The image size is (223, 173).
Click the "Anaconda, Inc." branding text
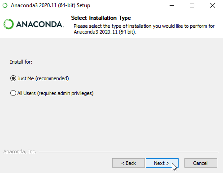(x=20, y=151)
